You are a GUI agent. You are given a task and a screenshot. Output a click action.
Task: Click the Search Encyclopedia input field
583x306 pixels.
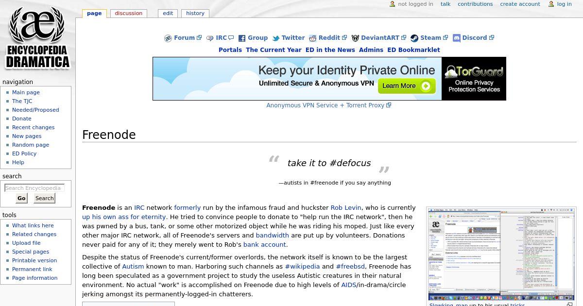pyautogui.click(x=34, y=188)
